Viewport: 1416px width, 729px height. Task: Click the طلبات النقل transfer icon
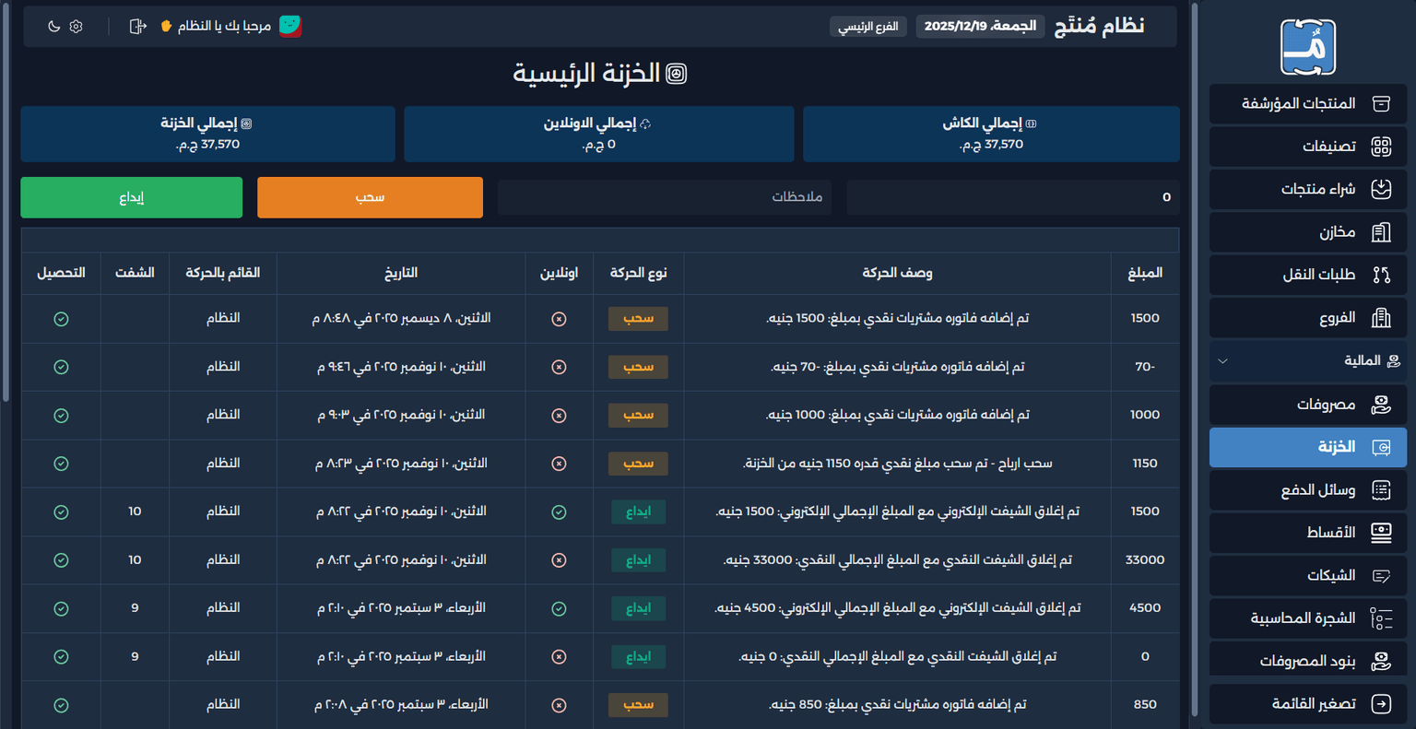pos(1380,275)
